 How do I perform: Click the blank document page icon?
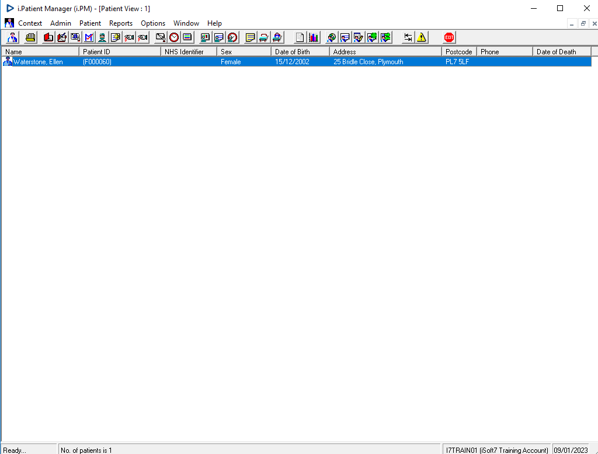point(300,37)
